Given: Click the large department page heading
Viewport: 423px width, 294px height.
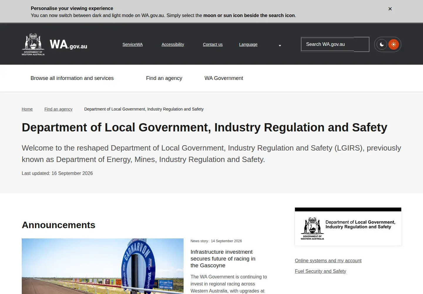Looking at the screenshot, I should [x=204, y=127].
